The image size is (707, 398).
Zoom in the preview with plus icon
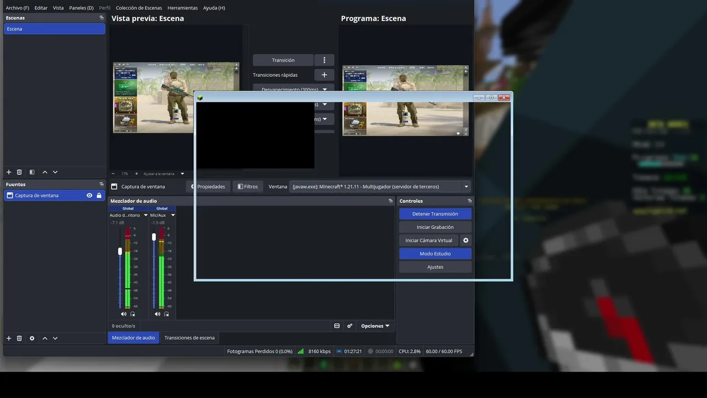tap(136, 174)
